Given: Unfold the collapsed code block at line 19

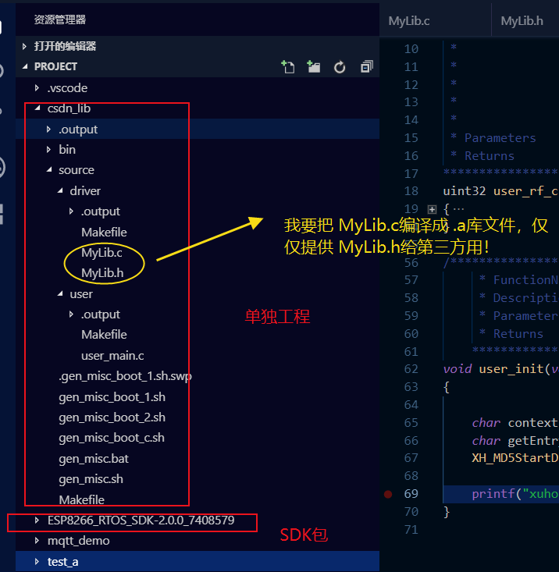Looking at the screenshot, I should click(432, 209).
